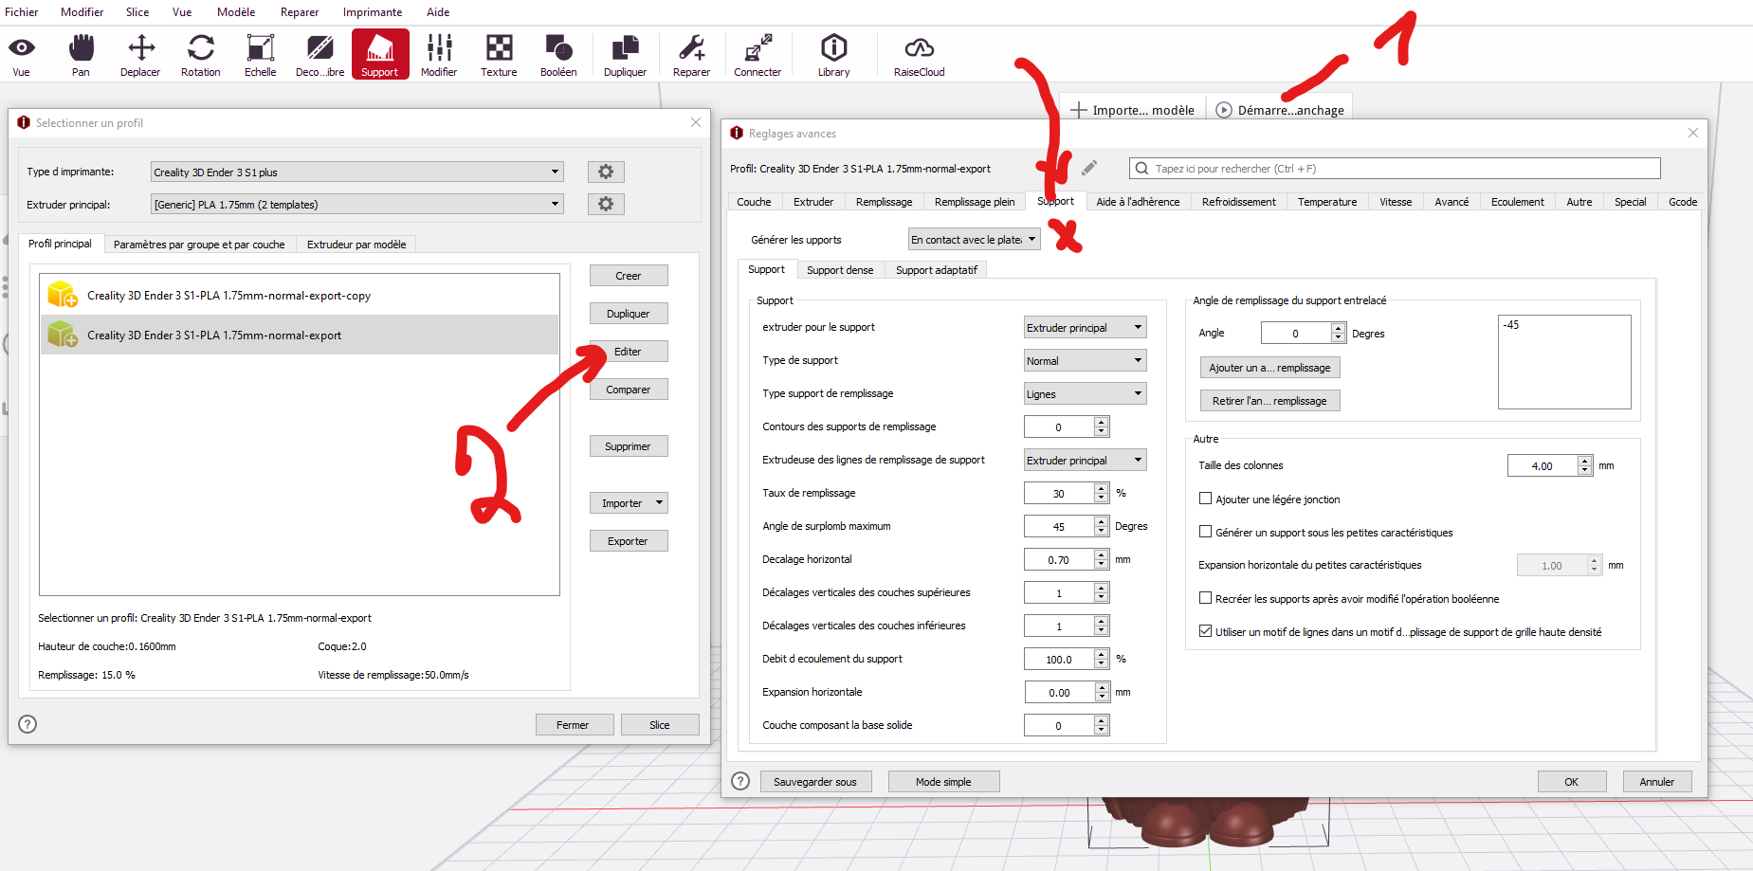Click the search settings field
Viewport: 1753px width, 871px height.
(x=1395, y=168)
